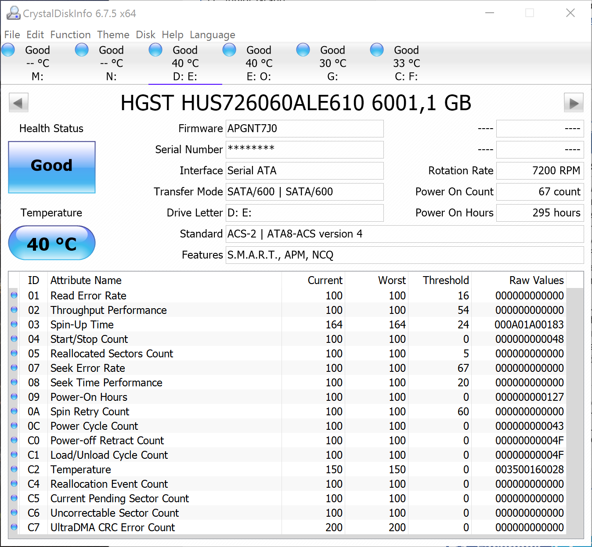Open the Function menu
592x547 pixels.
click(71, 35)
